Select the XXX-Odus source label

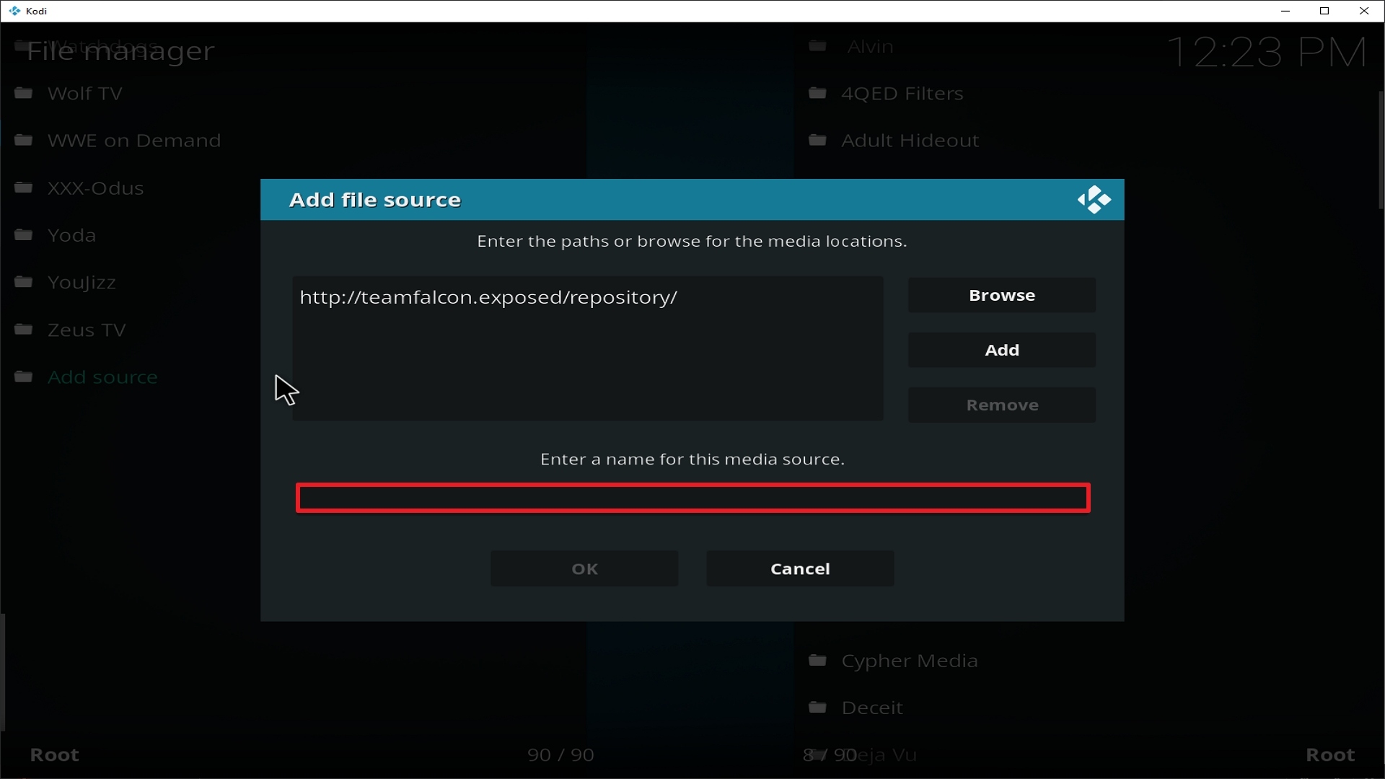coord(96,188)
